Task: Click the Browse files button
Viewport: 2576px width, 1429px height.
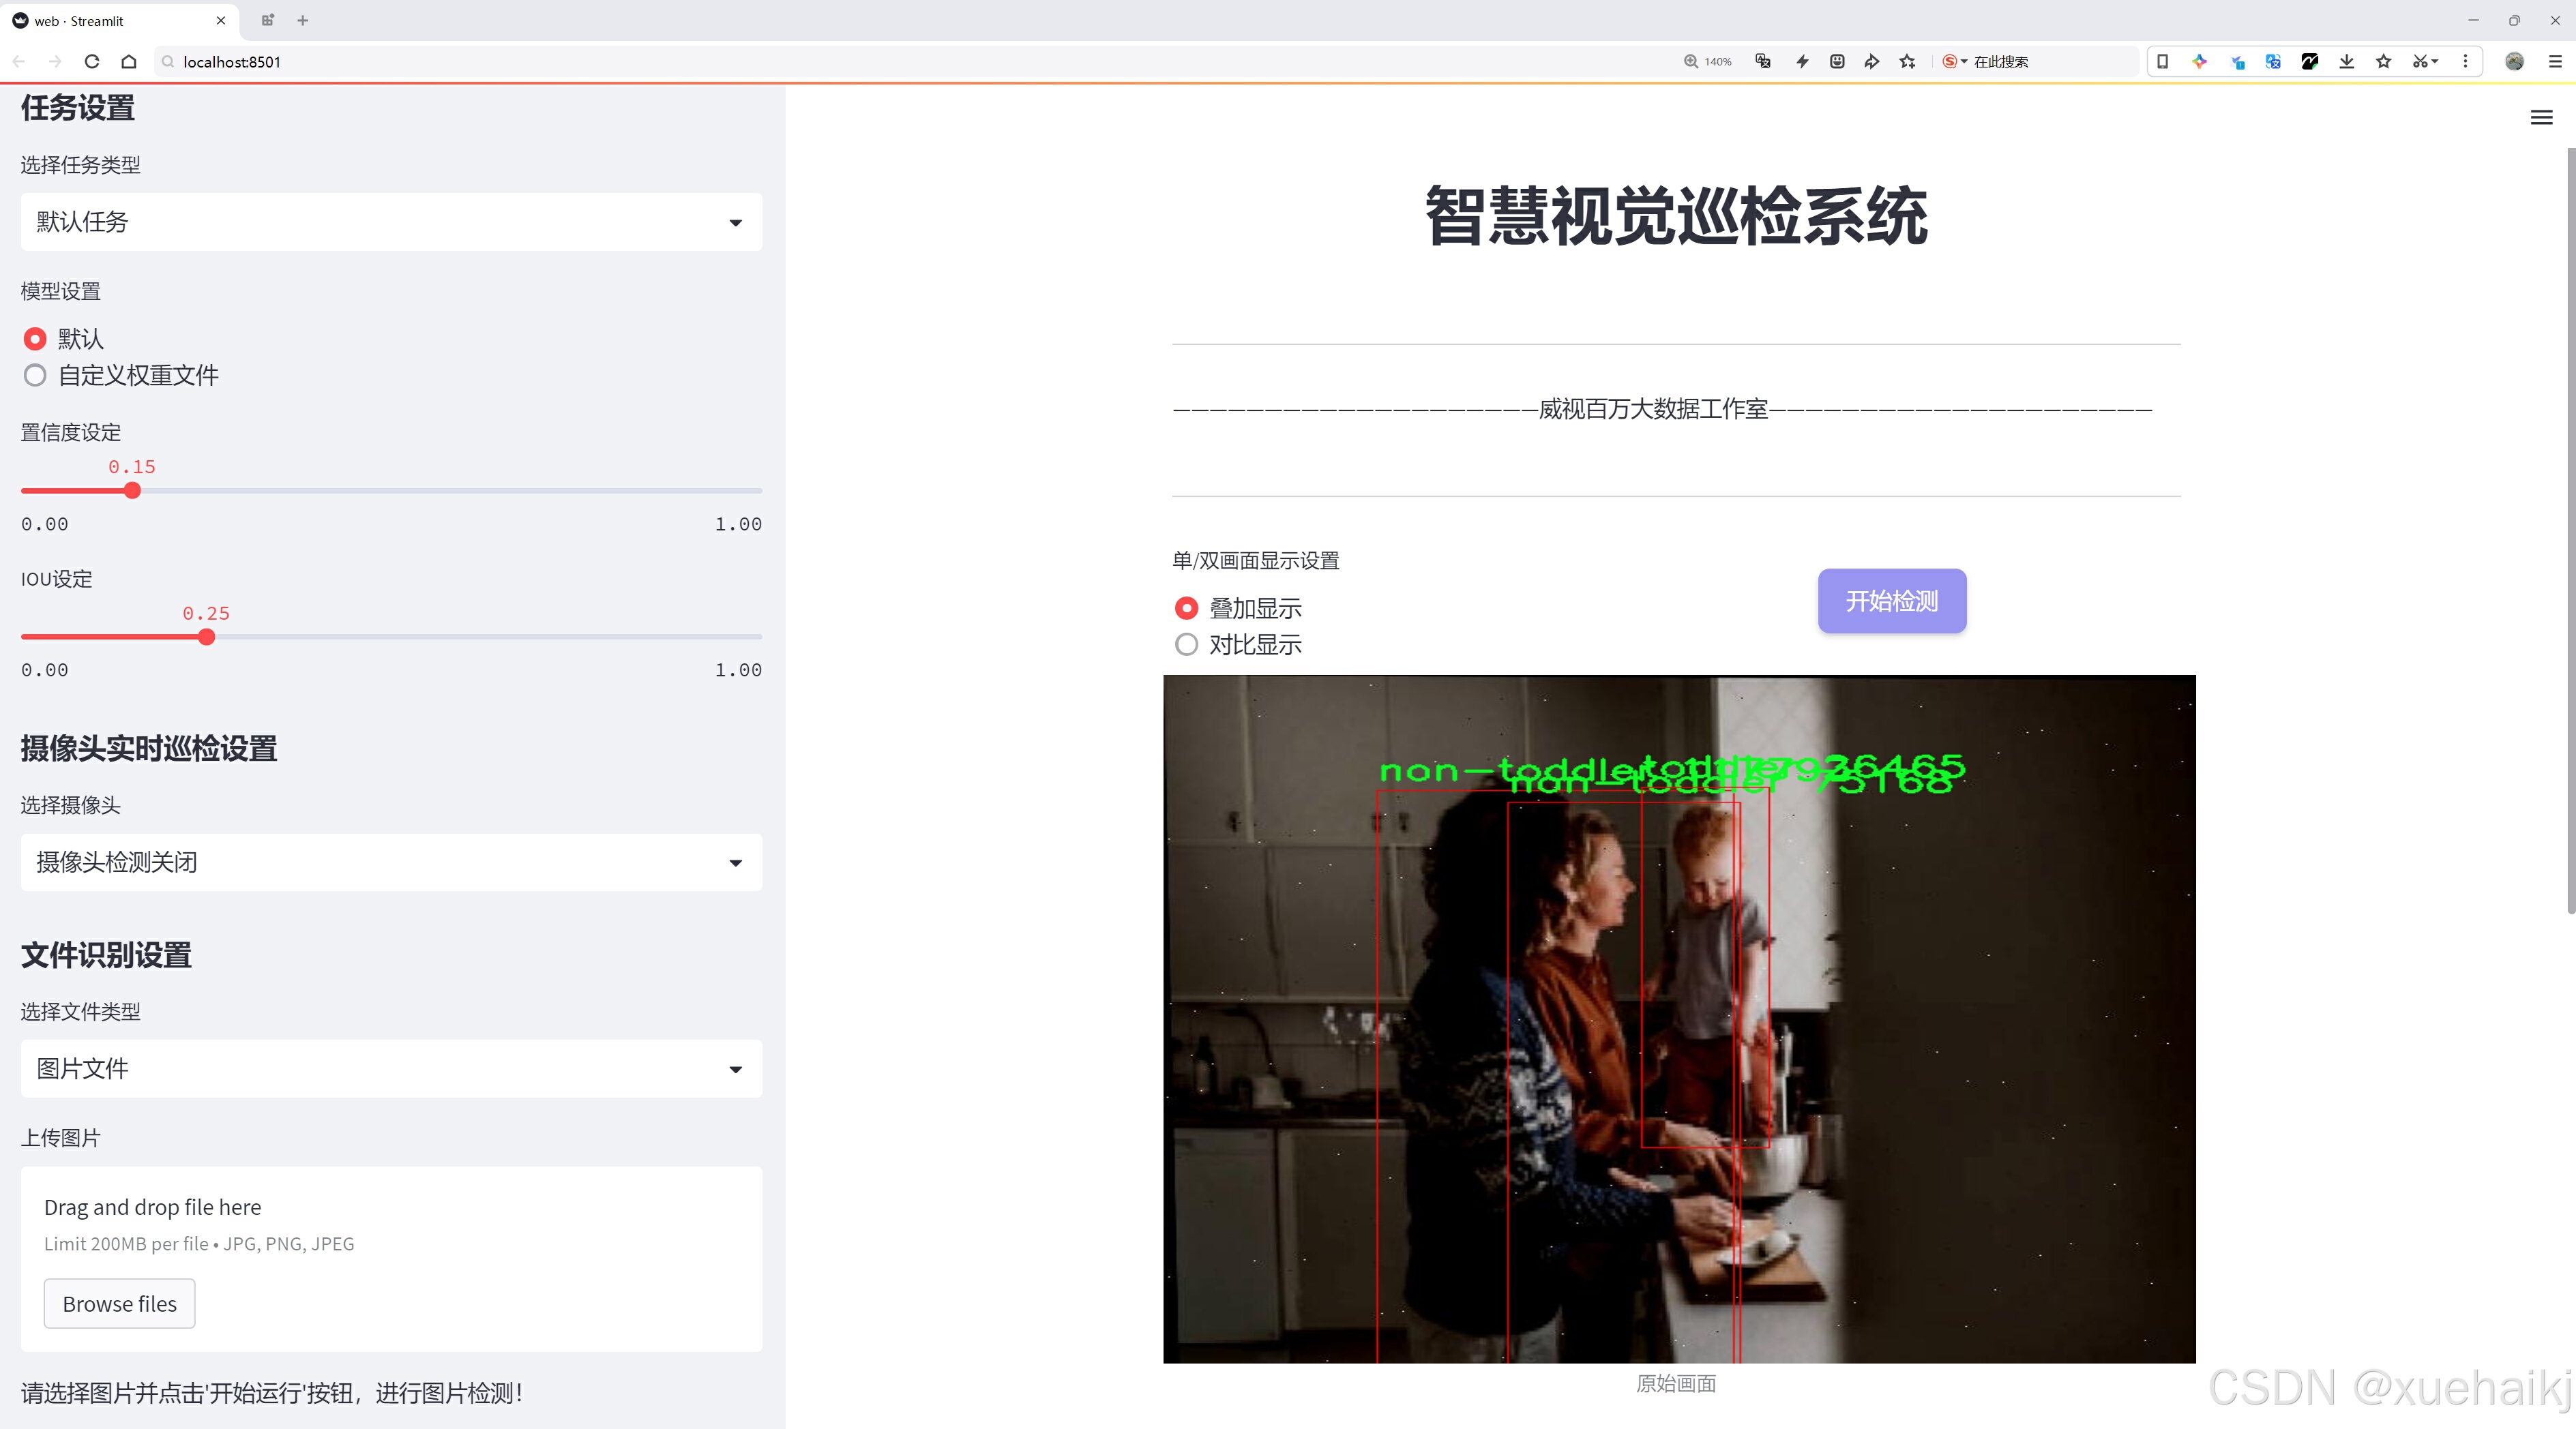Action: pos(119,1303)
